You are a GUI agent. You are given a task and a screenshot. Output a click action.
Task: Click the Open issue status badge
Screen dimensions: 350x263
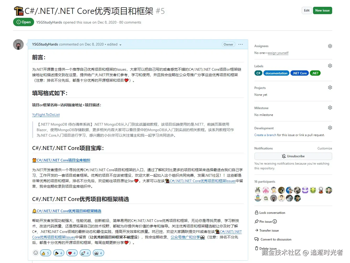[24, 22]
